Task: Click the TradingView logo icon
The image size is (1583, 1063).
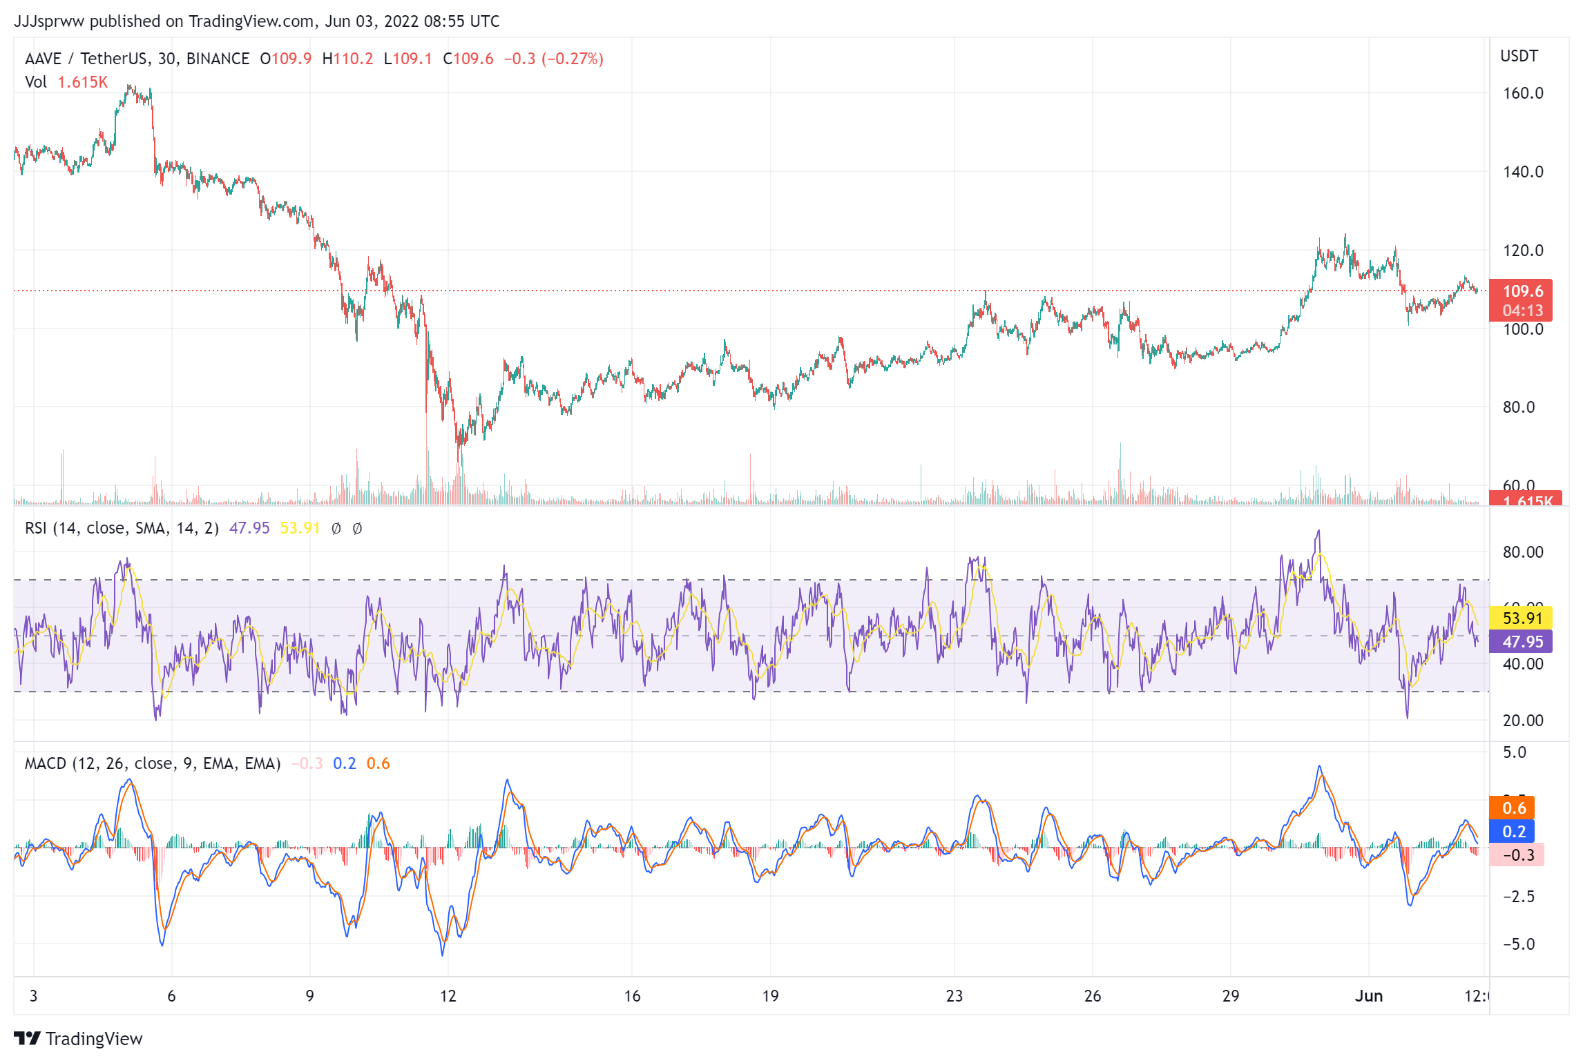Action: (x=27, y=1038)
